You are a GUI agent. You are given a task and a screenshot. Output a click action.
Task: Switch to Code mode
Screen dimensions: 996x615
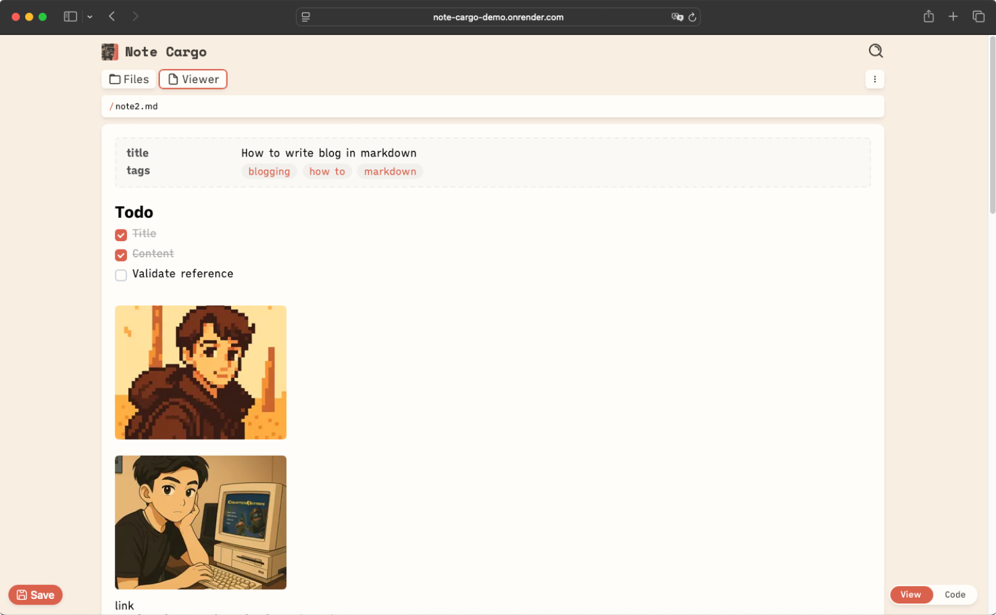click(955, 594)
